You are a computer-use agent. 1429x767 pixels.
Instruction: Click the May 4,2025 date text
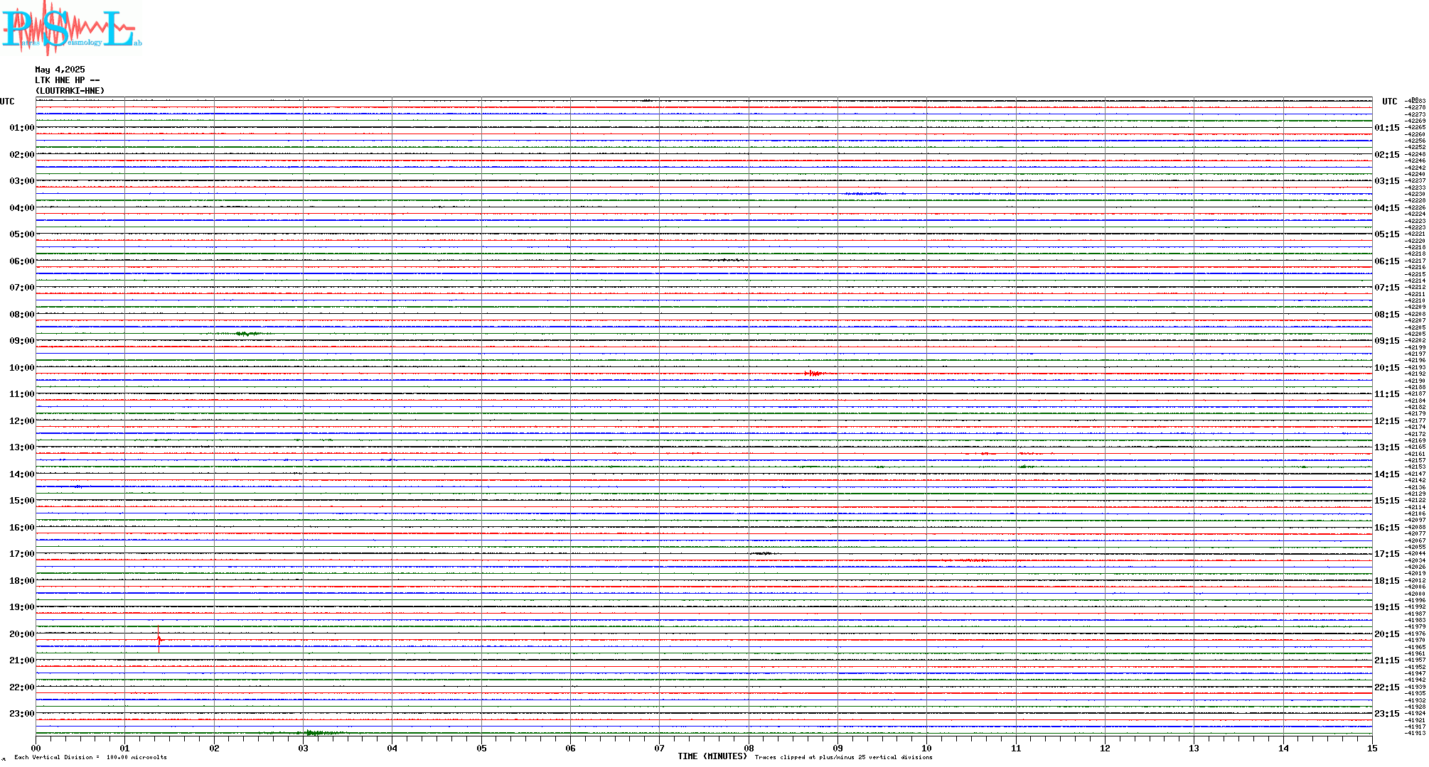(60, 70)
